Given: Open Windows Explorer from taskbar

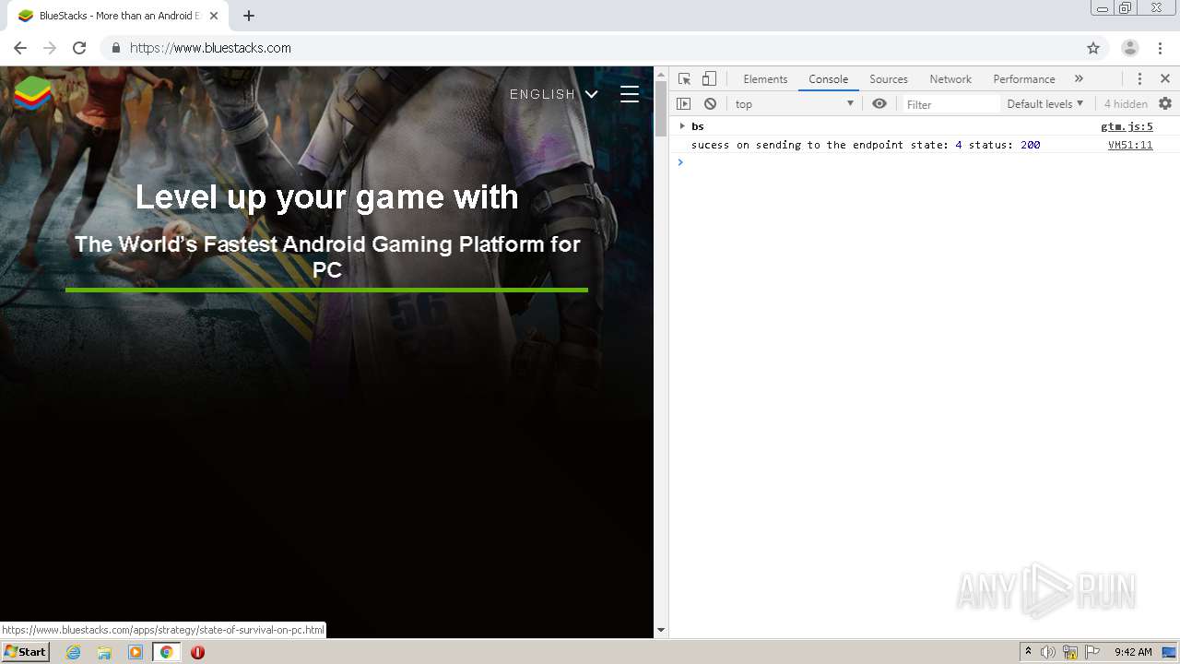Looking at the screenshot, I should click(x=104, y=652).
